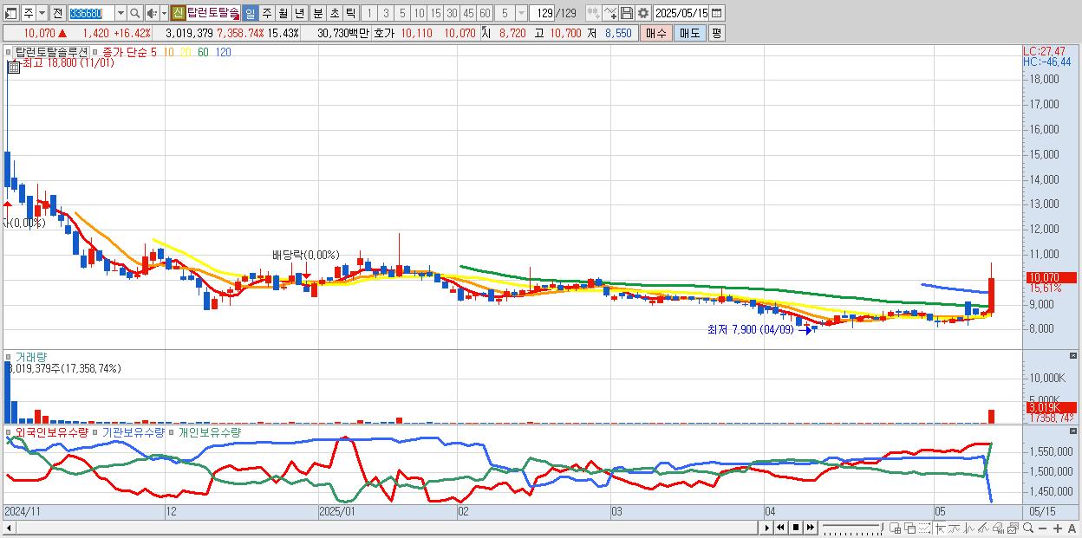The height and width of the screenshot is (538, 1082).
Task: Zoom out with the minus icon
Action: (1043, 528)
